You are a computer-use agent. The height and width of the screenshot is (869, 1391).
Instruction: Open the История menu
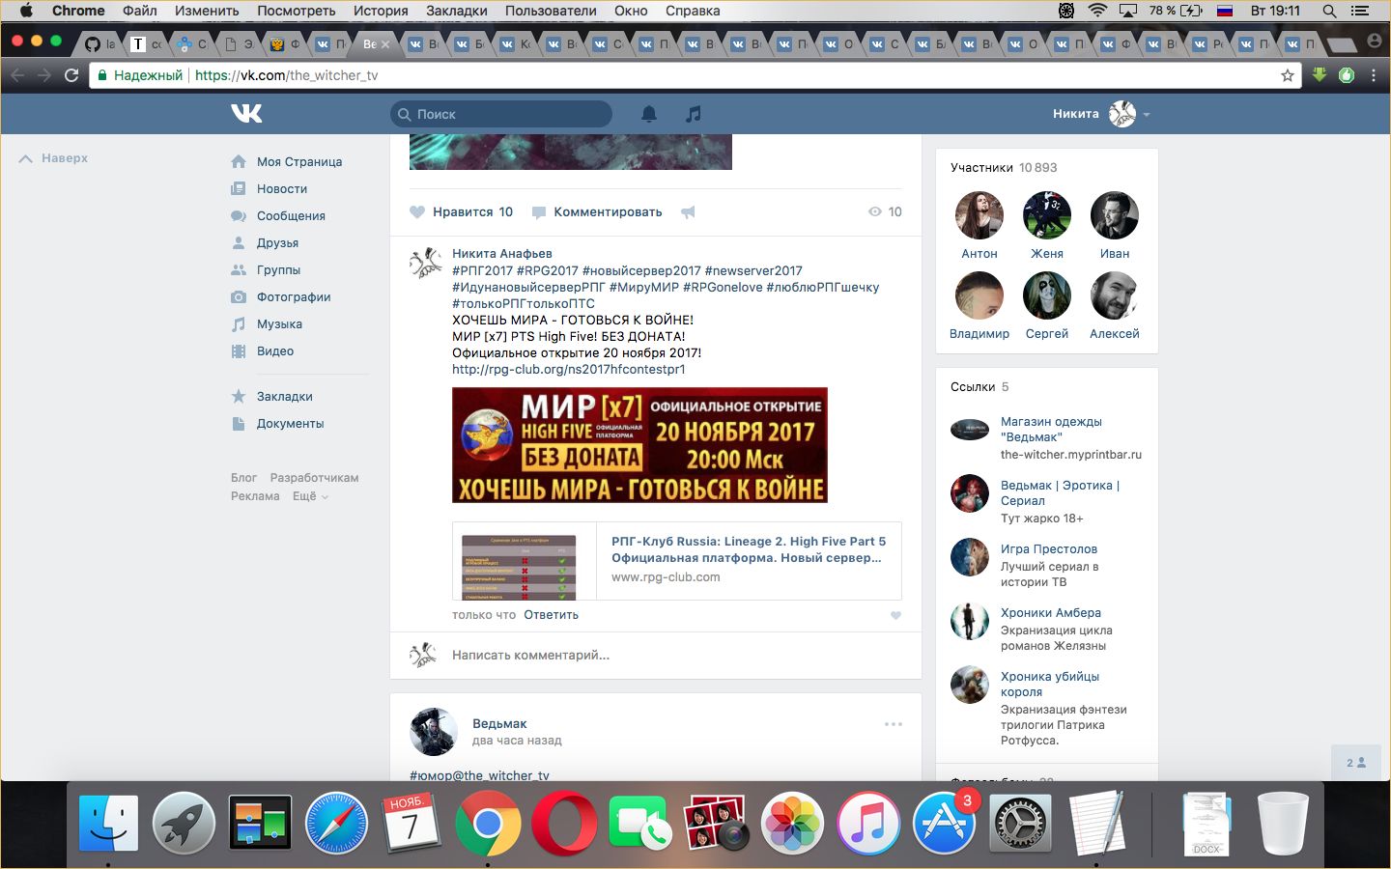pyautogui.click(x=381, y=11)
